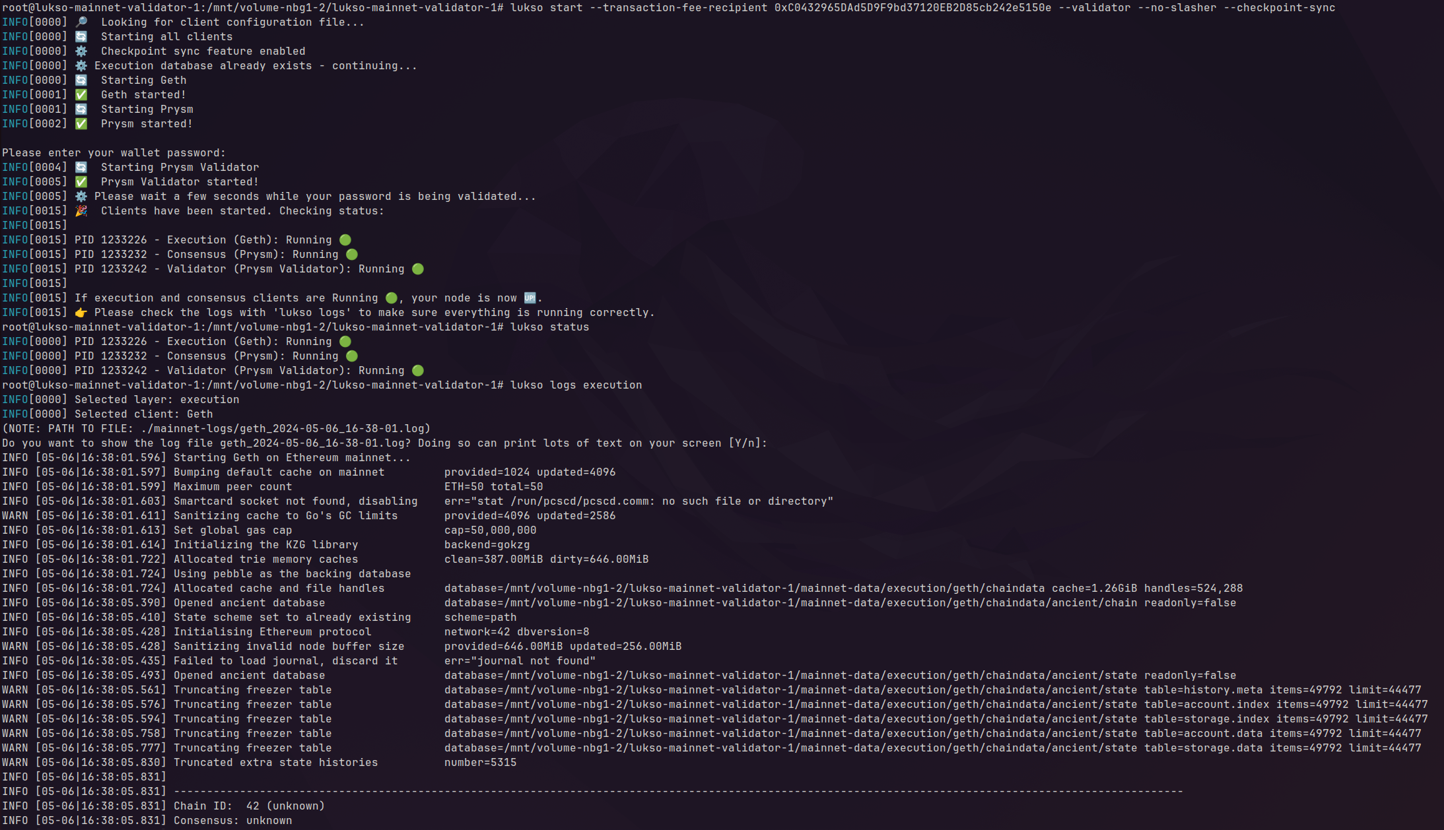Click the transaction fee recipient 0xC043 address

(x=912, y=8)
